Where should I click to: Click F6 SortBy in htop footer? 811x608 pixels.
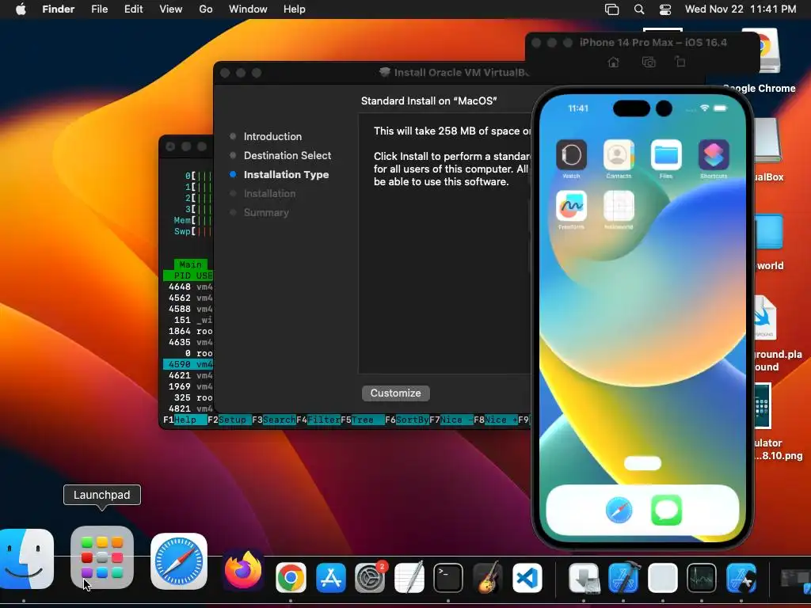(407, 420)
